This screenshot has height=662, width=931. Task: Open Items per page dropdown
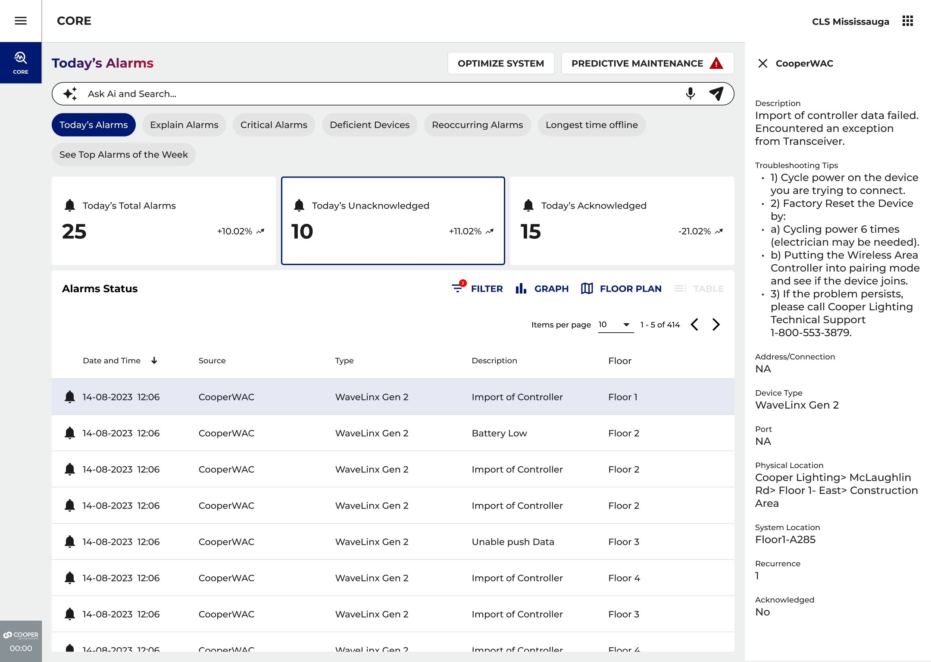tap(616, 325)
